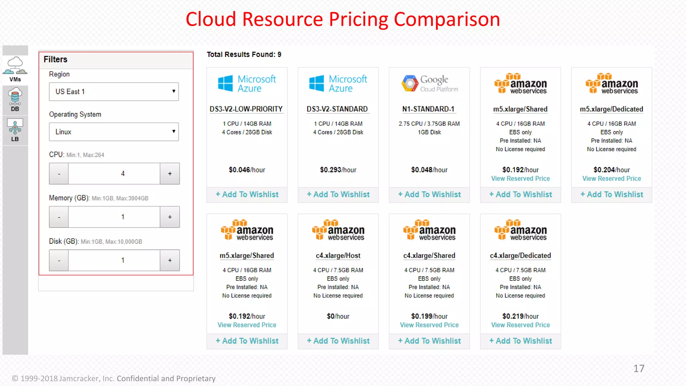Open the c4.xlarge/Dedicated instance title

[x=521, y=256]
